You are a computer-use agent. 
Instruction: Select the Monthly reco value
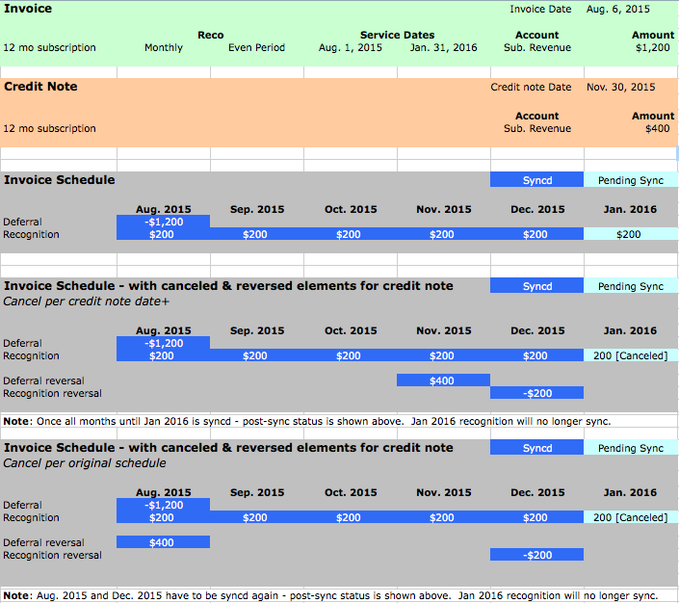coord(164,47)
